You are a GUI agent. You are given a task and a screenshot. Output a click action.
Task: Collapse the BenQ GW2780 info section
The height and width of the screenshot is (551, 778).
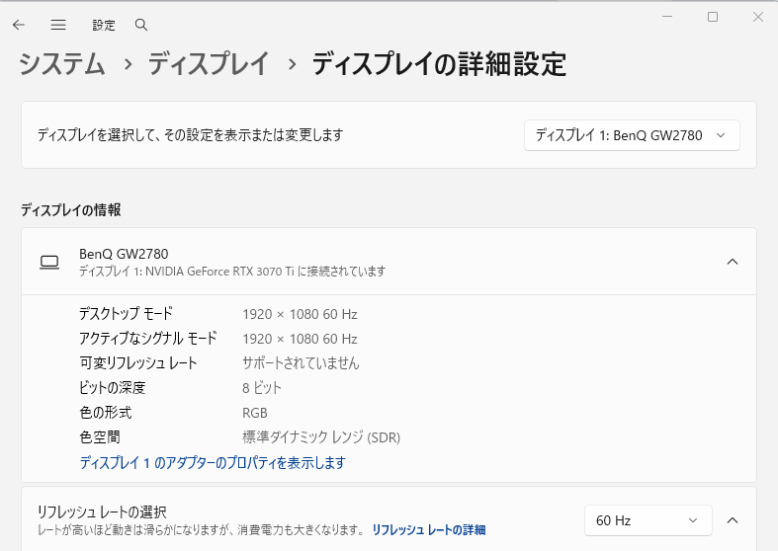(733, 262)
